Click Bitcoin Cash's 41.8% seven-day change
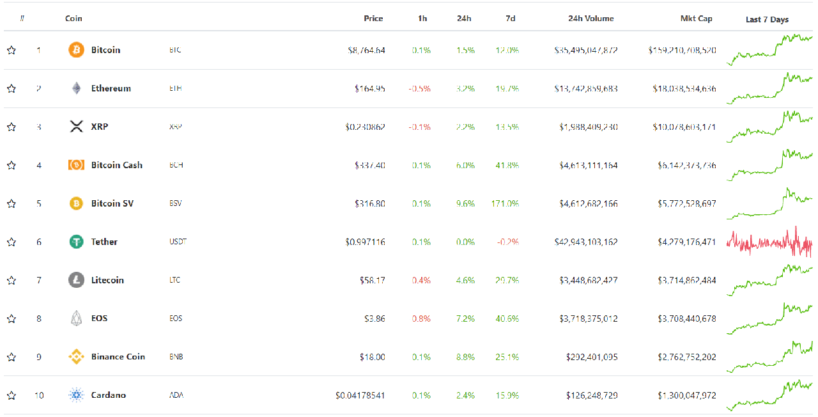 (507, 165)
